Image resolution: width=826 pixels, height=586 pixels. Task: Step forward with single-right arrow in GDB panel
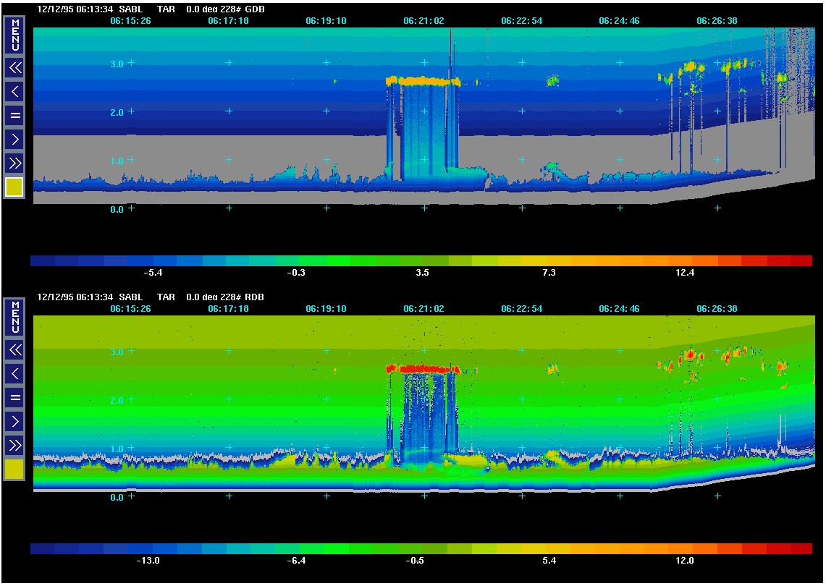tap(15, 138)
